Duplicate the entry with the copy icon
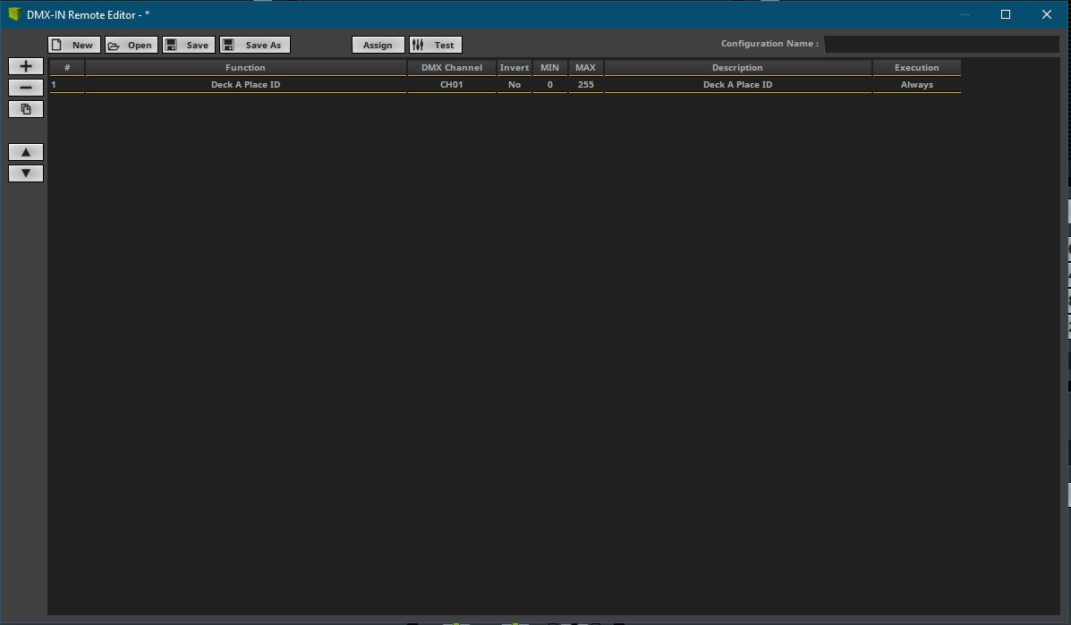Screen dimensions: 1071x625 [x=25, y=108]
